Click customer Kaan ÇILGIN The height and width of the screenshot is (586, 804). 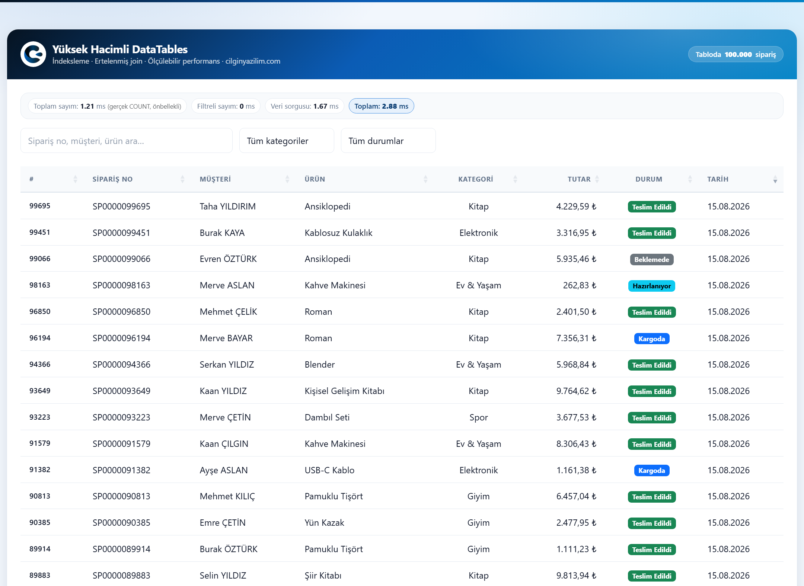point(224,444)
